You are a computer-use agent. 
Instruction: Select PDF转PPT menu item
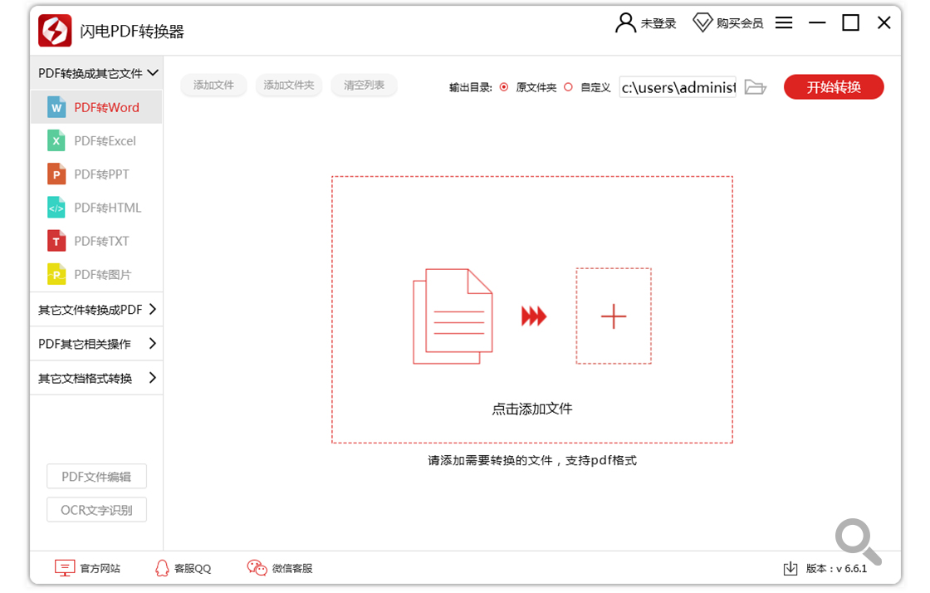[96, 174]
